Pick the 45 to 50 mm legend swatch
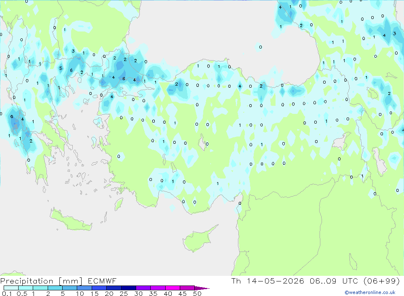 tap(187, 288)
